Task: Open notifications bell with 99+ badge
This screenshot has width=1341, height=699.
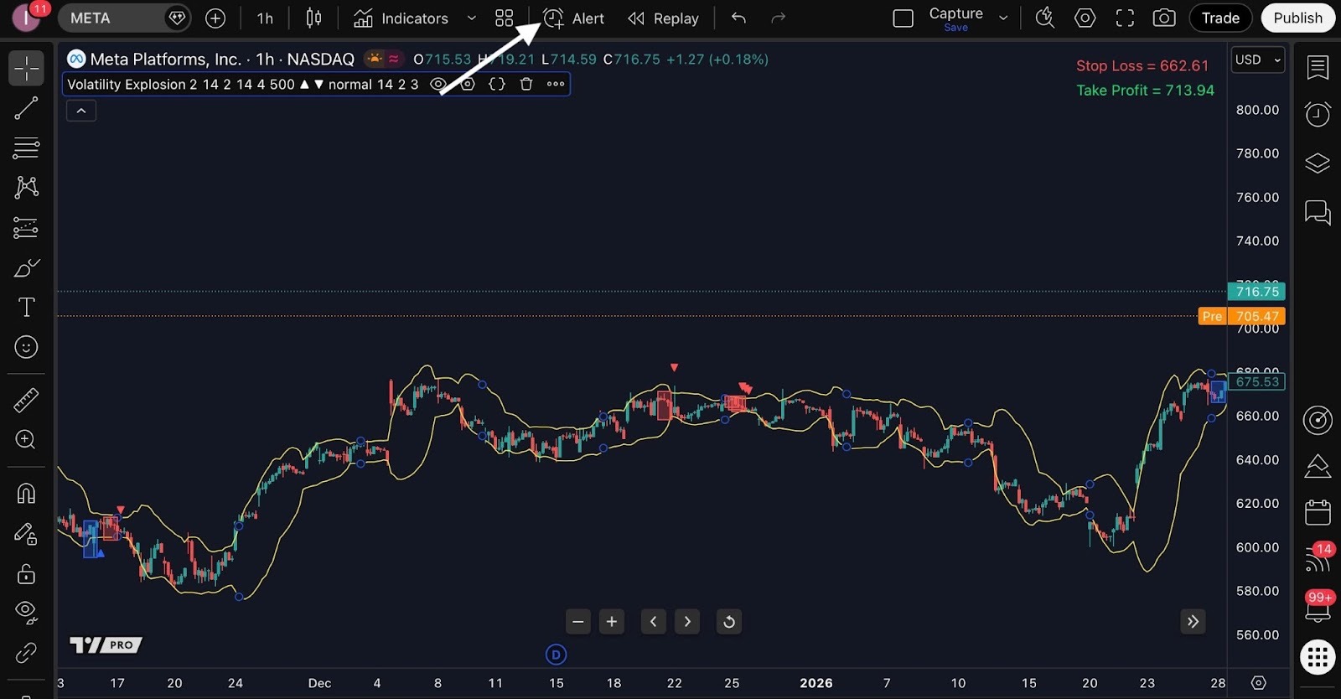Action: 1318,608
